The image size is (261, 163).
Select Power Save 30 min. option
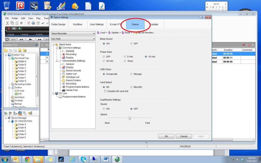[104, 61]
